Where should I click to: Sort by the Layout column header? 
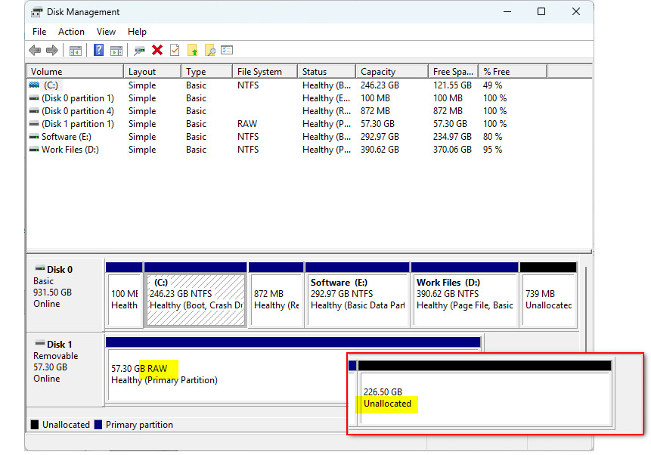[x=153, y=71]
